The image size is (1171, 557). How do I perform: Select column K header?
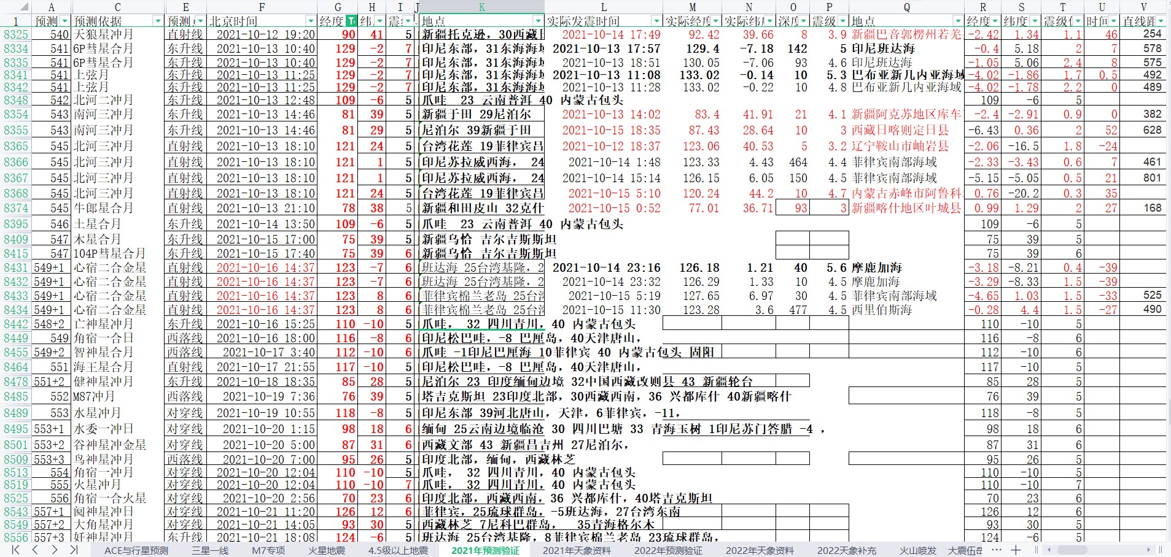(x=481, y=7)
